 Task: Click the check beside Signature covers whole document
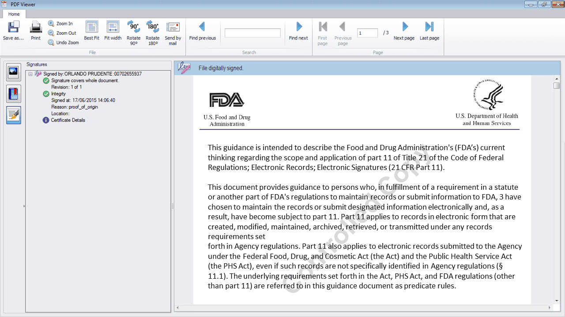point(46,81)
